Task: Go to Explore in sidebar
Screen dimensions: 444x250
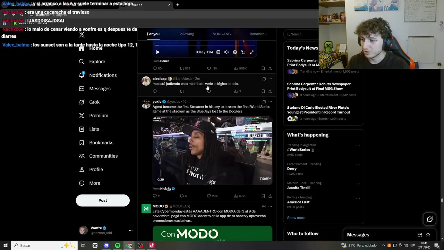Action: pyautogui.click(x=92, y=61)
